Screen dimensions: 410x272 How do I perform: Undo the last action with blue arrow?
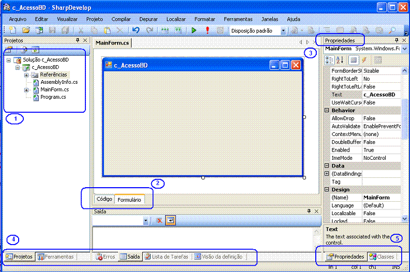136,31
